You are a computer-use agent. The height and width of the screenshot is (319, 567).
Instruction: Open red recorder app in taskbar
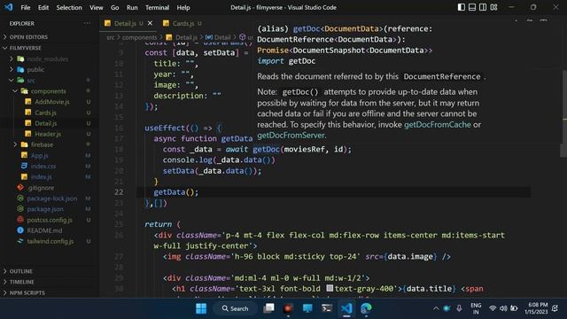(x=288, y=308)
